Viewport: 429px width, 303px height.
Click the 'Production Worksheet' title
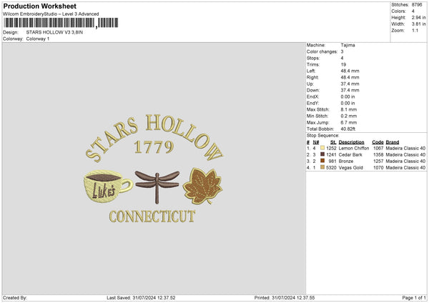[39, 6]
